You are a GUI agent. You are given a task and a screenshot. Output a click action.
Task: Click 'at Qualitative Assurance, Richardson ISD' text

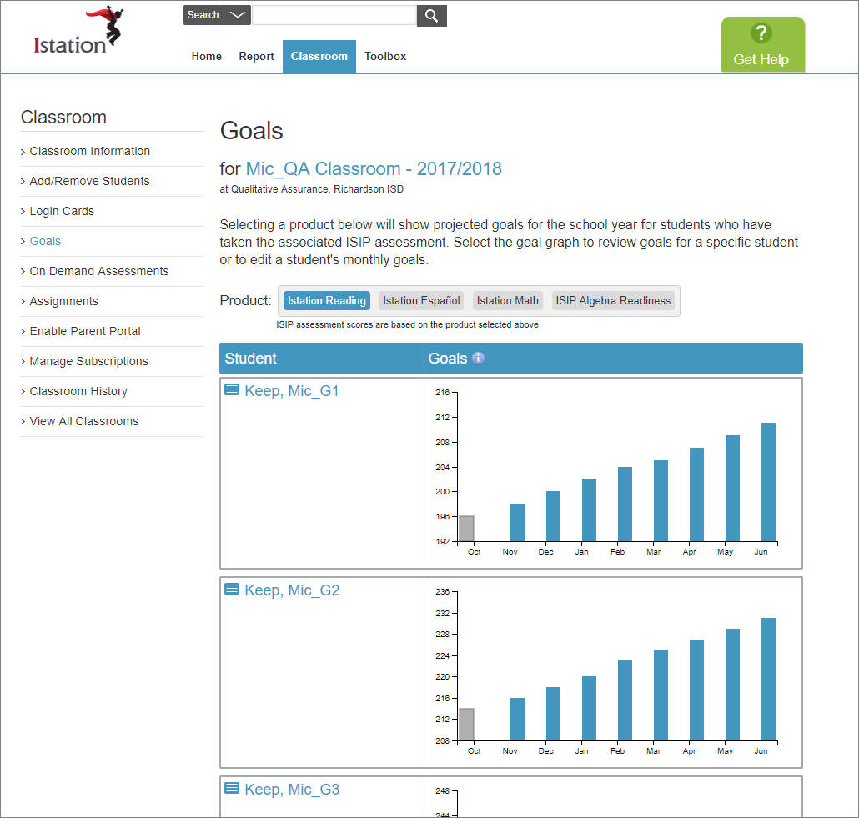(x=312, y=189)
